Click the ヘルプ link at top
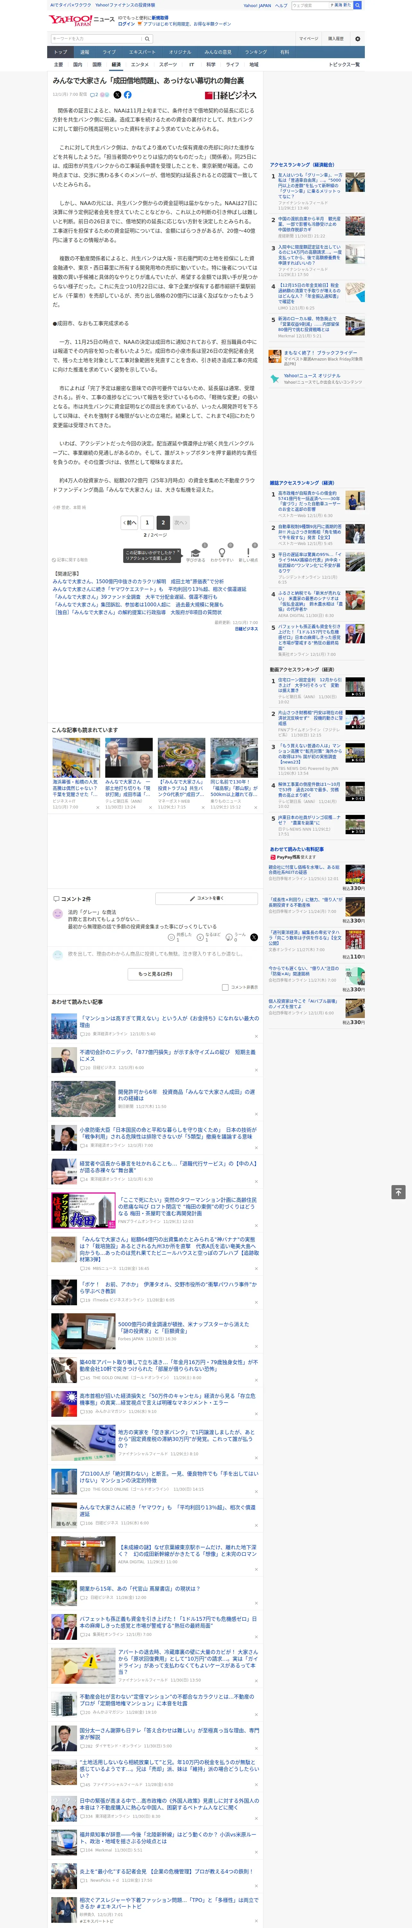412x1928 pixels. tap(280, 5)
